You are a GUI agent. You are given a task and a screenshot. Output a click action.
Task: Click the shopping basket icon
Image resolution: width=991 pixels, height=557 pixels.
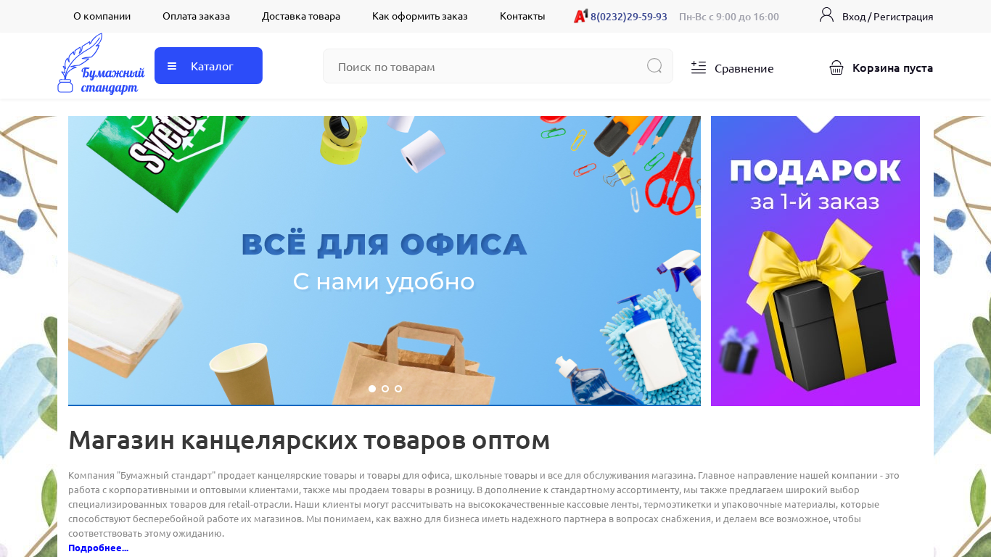[x=836, y=67]
